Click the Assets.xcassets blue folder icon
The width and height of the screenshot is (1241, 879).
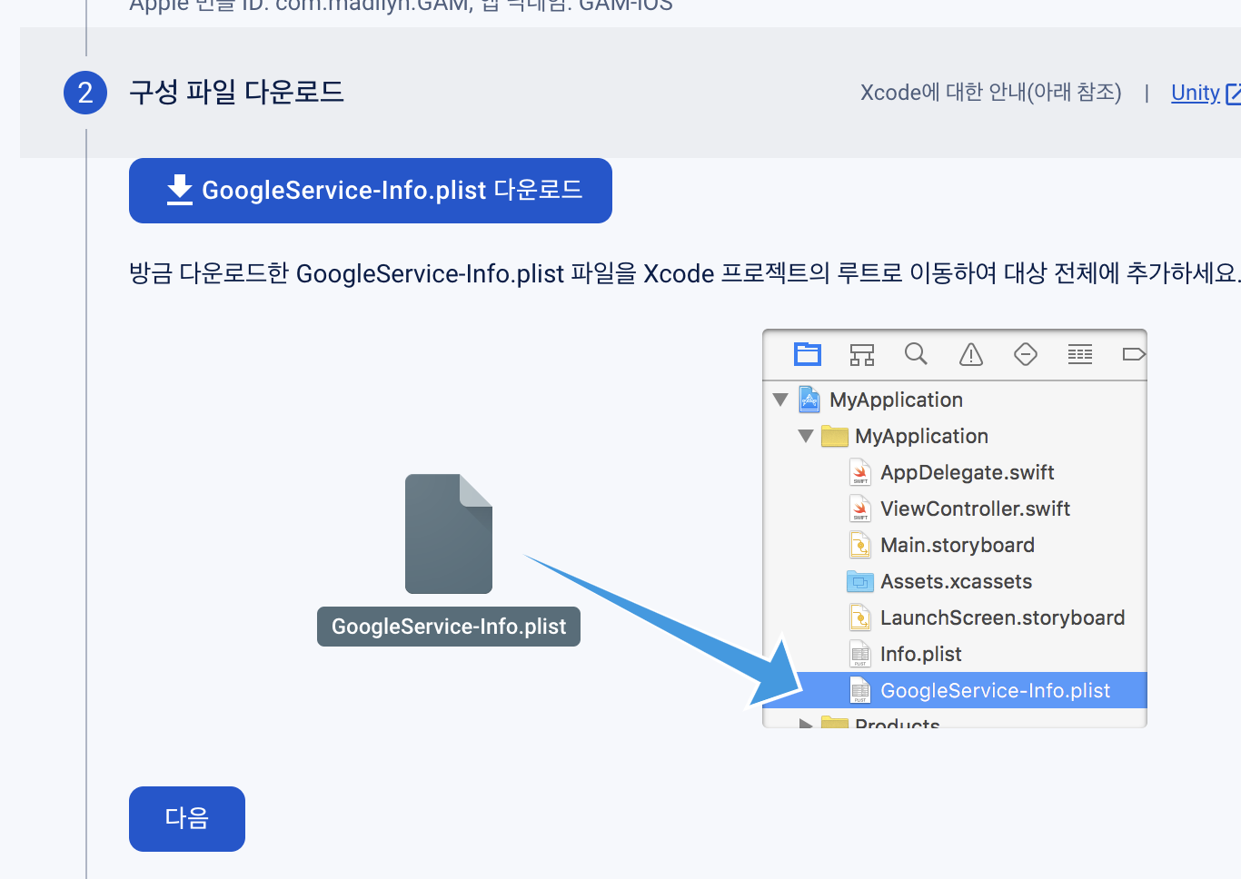(859, 581)
